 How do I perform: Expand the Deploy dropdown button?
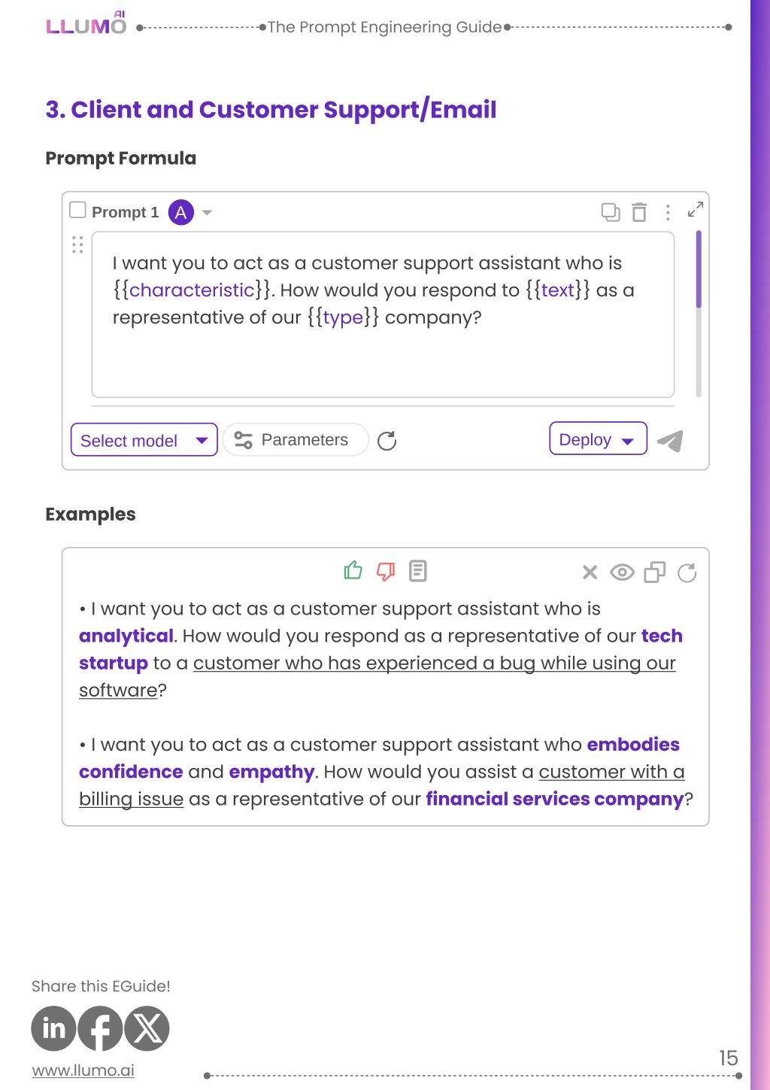coord(598,439)
